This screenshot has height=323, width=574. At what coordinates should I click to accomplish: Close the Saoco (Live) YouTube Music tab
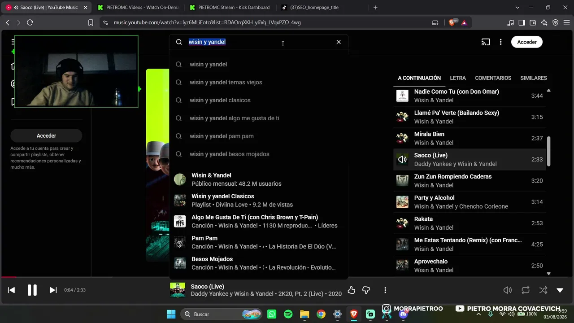[x=86, y=8]
